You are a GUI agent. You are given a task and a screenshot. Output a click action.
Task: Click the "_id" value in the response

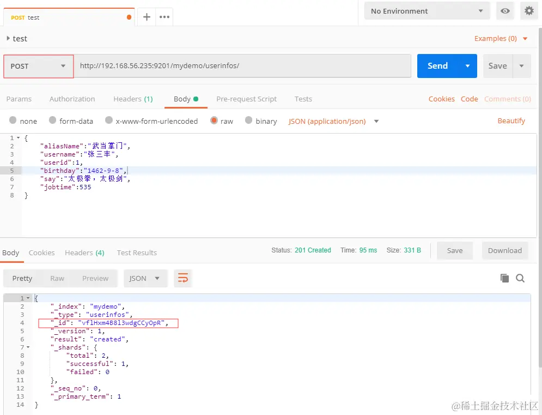(x=121, y=323)
